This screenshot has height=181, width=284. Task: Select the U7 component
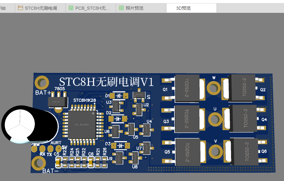147,148
